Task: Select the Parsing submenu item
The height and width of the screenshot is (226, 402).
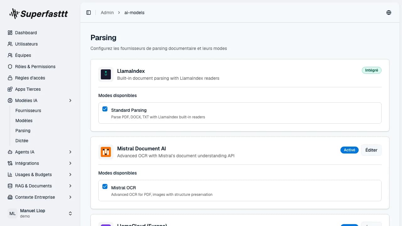Action: (x=23, y=131)
